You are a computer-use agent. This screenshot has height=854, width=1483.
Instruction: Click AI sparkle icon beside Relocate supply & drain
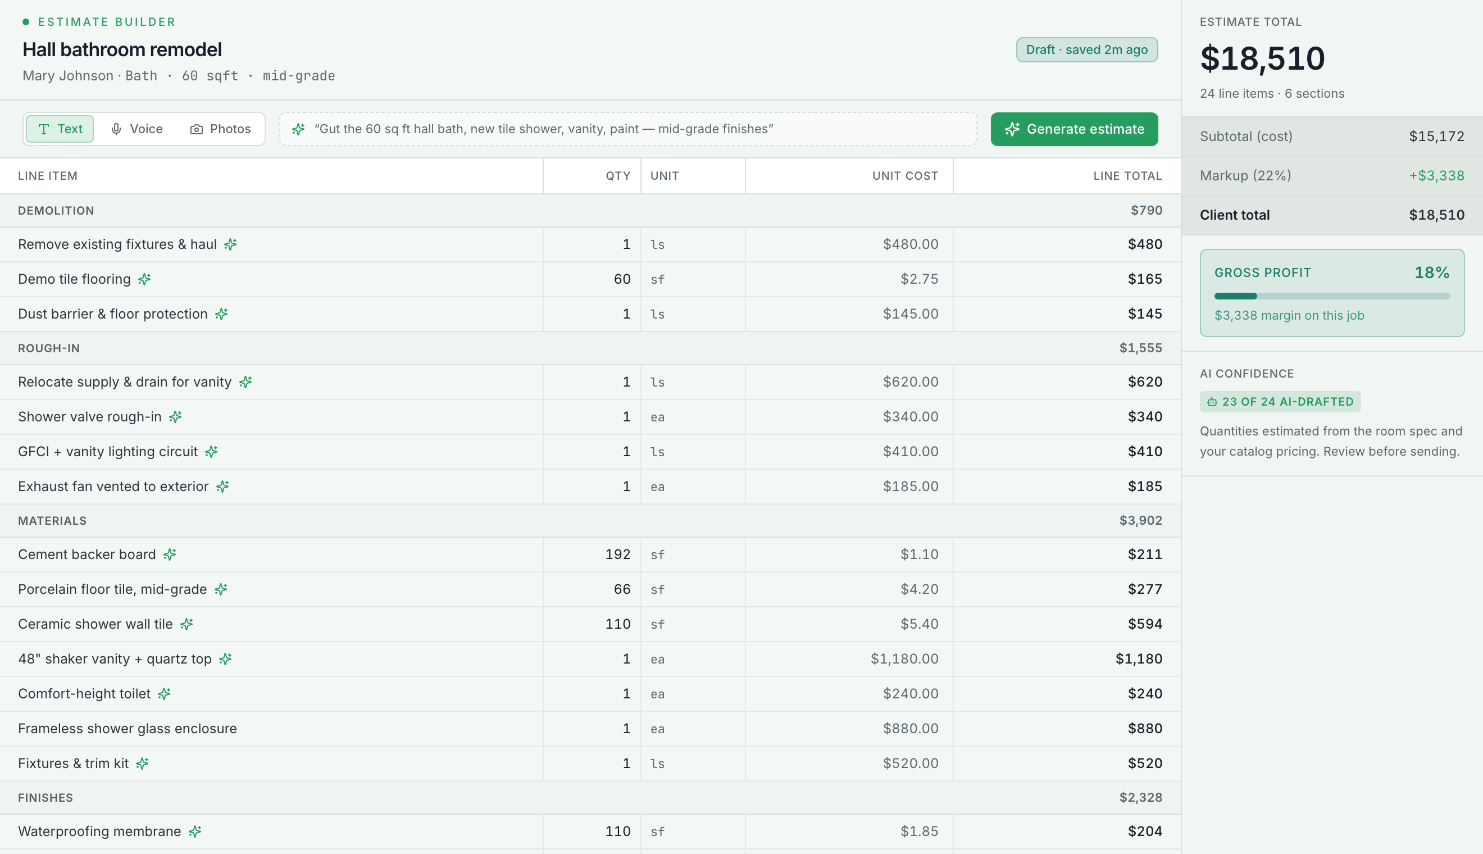[245, 382]
